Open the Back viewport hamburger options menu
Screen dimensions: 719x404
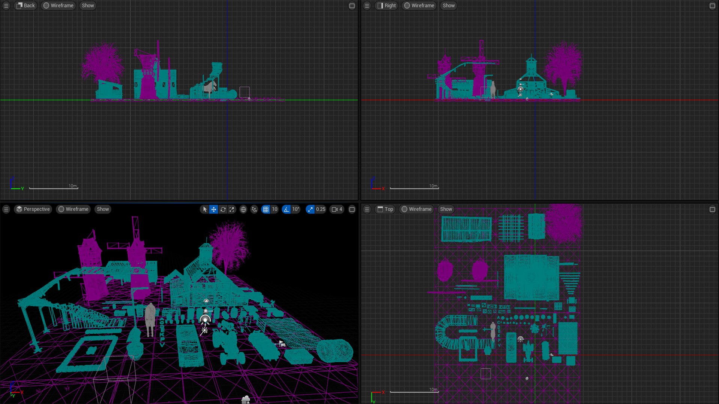(x=6, y=6)
